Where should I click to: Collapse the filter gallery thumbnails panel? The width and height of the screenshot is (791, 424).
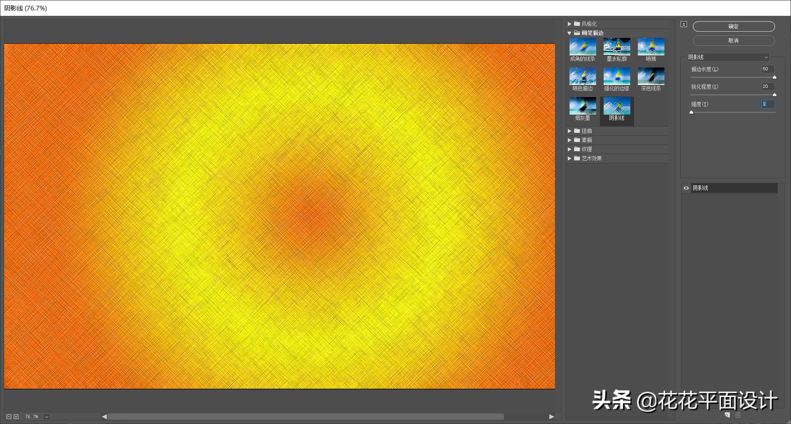tap(684, 24)
